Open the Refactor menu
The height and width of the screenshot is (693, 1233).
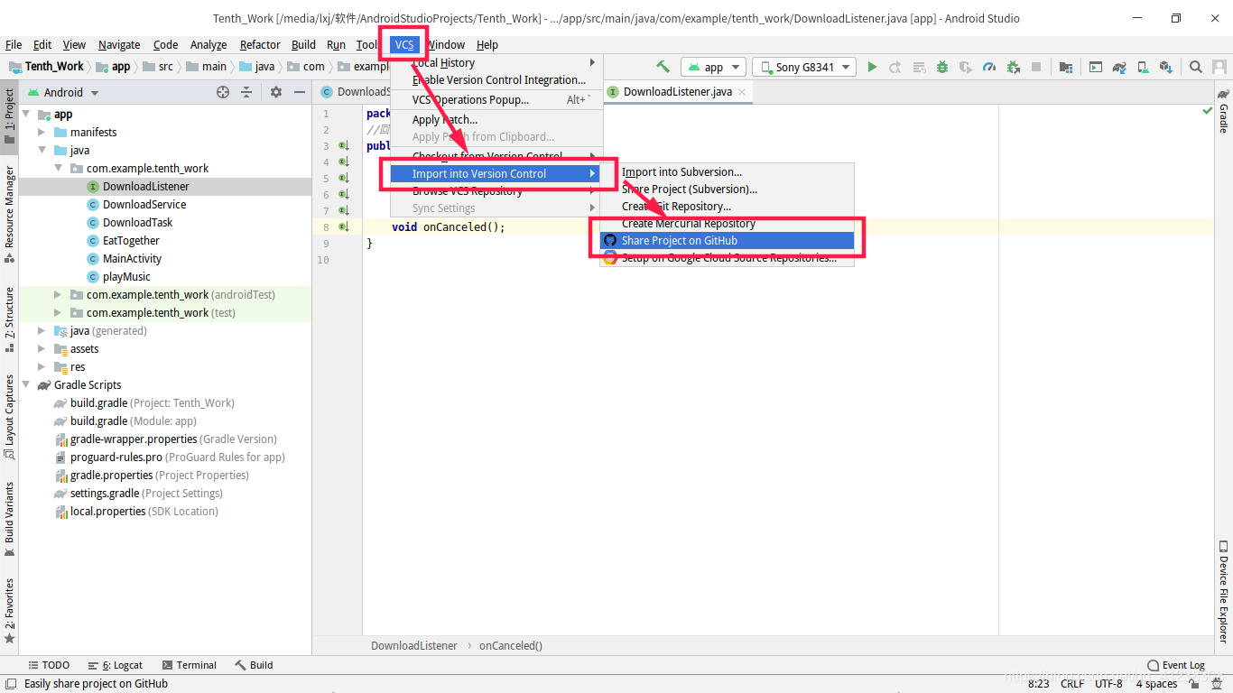pyautogui.click(x=260, y=44)
